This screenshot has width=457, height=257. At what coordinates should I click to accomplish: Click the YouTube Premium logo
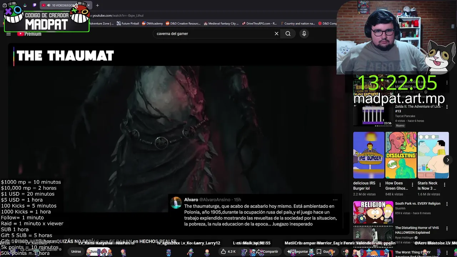[x=29, y=34]
